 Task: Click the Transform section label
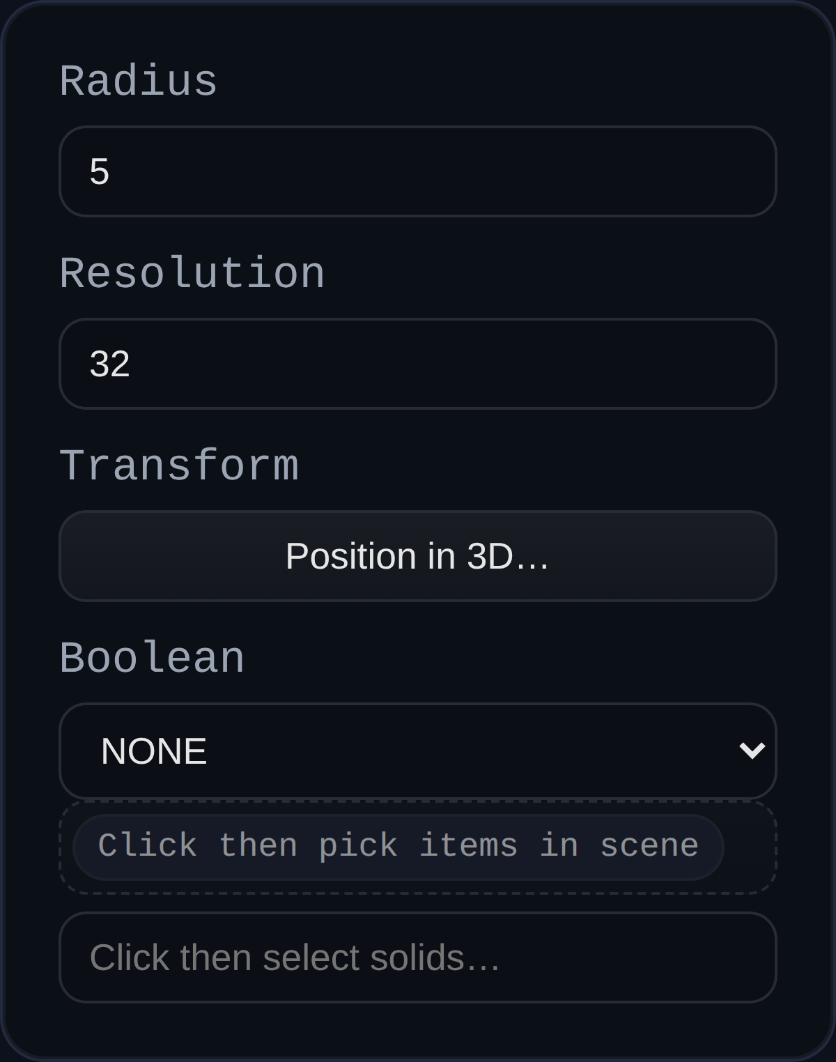(180, 464)
